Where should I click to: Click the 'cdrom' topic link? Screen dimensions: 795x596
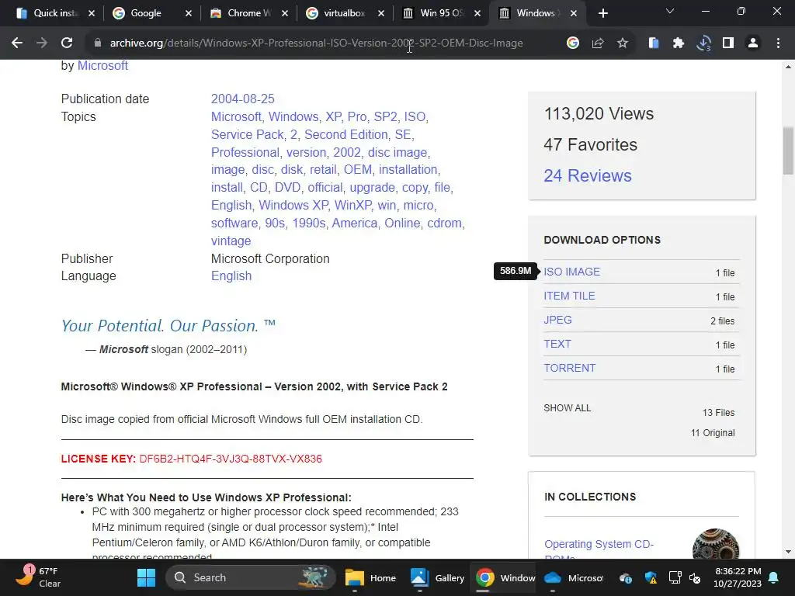[444, 223]
